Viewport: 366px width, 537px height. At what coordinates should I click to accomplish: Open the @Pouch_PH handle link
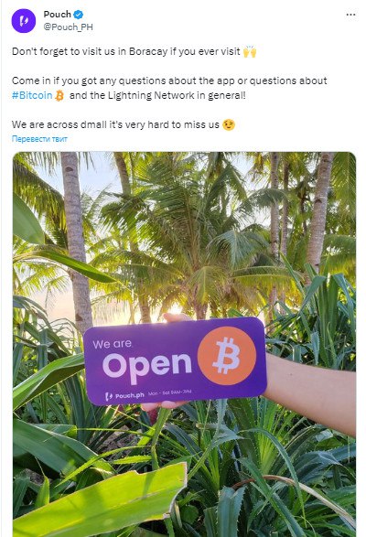pyautogui.click(x=69, y=27)
